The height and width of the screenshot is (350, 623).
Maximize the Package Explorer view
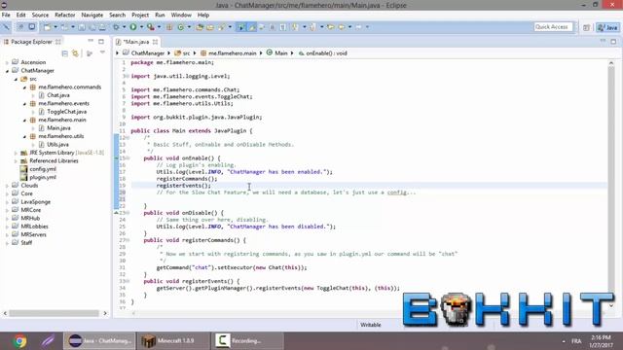coord(101,41)
